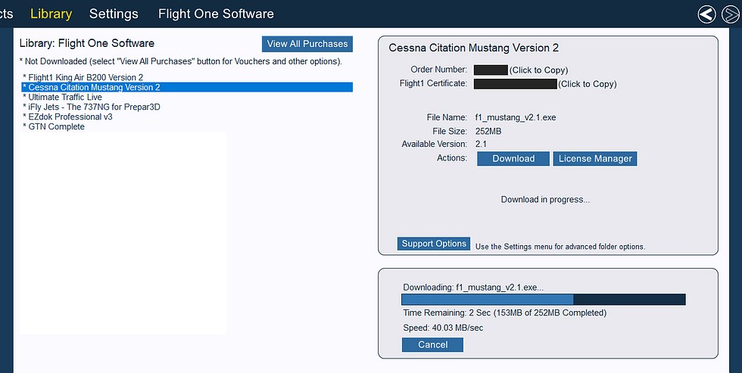Click the Library: Flight One Software heading
Screen dimensions: 742x373
point(87,43)
